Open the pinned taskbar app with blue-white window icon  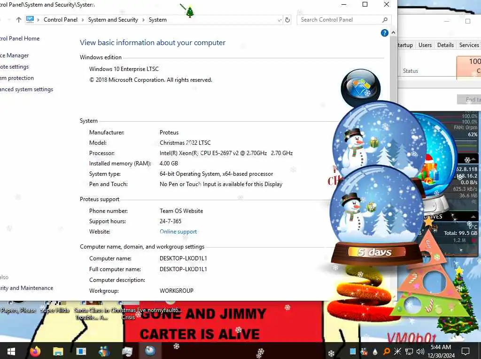coord(81,351)
